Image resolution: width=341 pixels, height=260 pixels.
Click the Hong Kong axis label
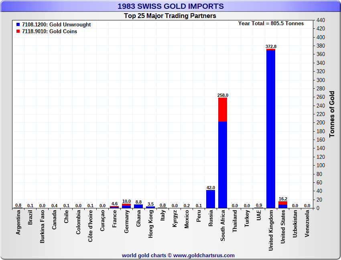tap(150, 224)
